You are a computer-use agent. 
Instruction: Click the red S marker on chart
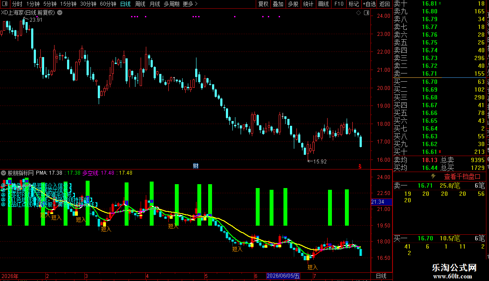(360, 166)
